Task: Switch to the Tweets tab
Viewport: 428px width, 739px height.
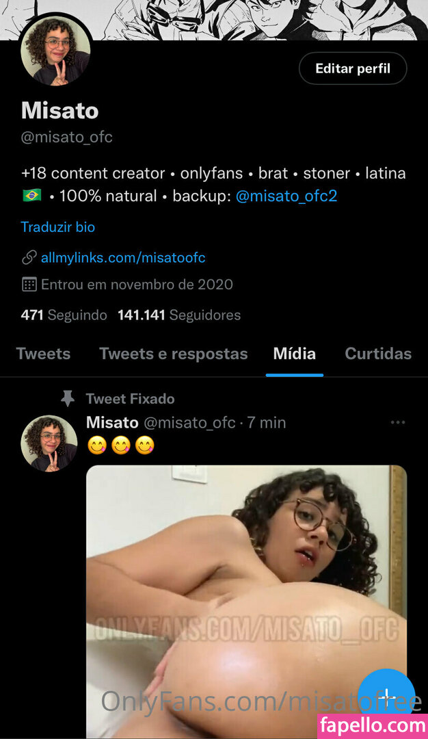Action: pos(43,354)
